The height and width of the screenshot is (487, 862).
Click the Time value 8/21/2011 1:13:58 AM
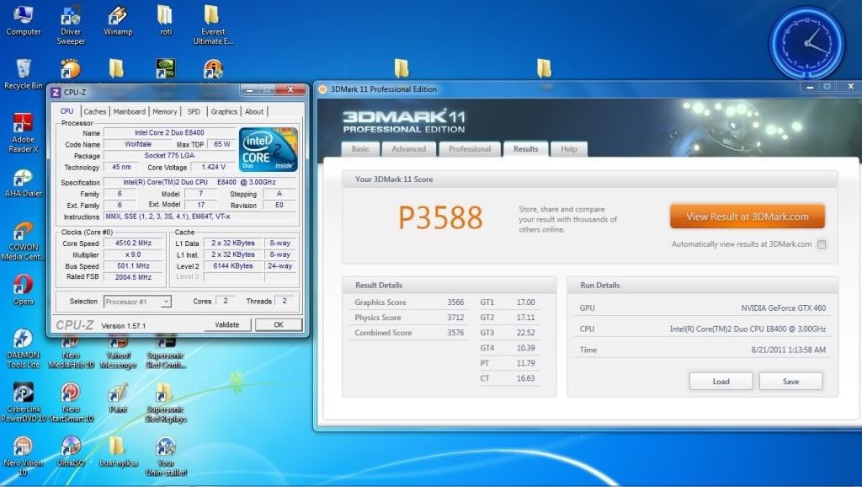788,350
